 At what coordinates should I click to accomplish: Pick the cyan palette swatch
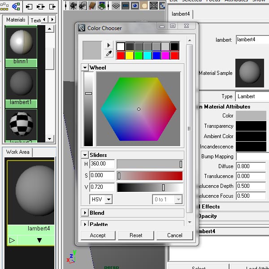pyautogui.click(x=148, y=56)
